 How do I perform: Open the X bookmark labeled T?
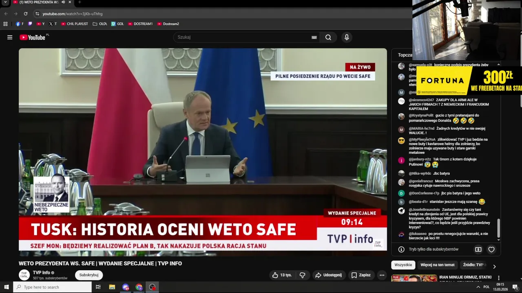53,24
